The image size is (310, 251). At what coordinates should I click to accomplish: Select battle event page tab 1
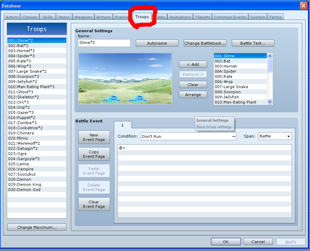point(122,125)
